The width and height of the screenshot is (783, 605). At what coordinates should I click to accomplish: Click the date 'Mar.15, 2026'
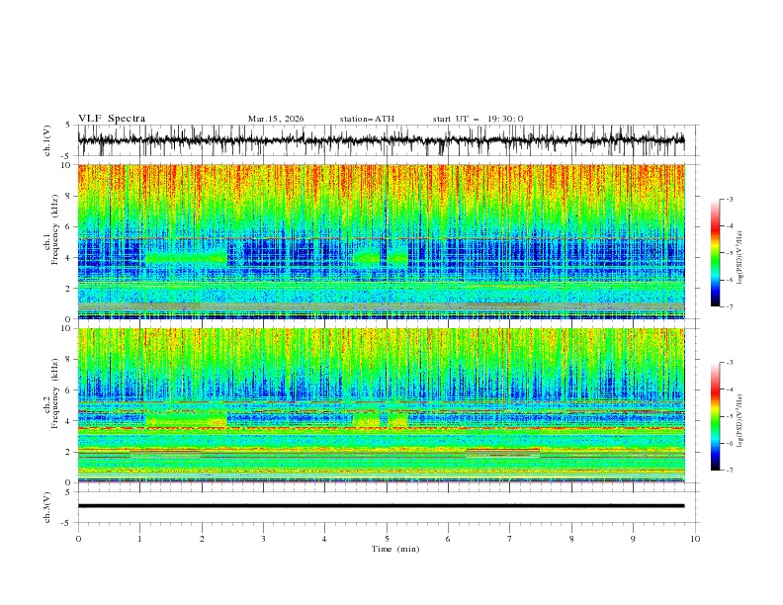click(276, 119)
